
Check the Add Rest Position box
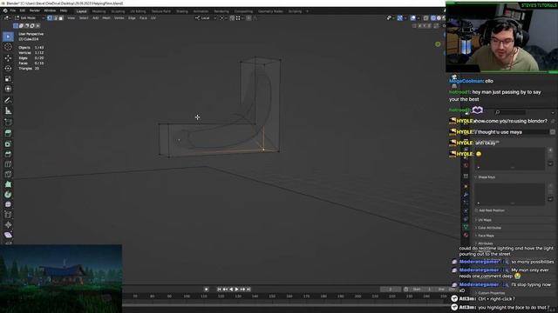point(476,210)
